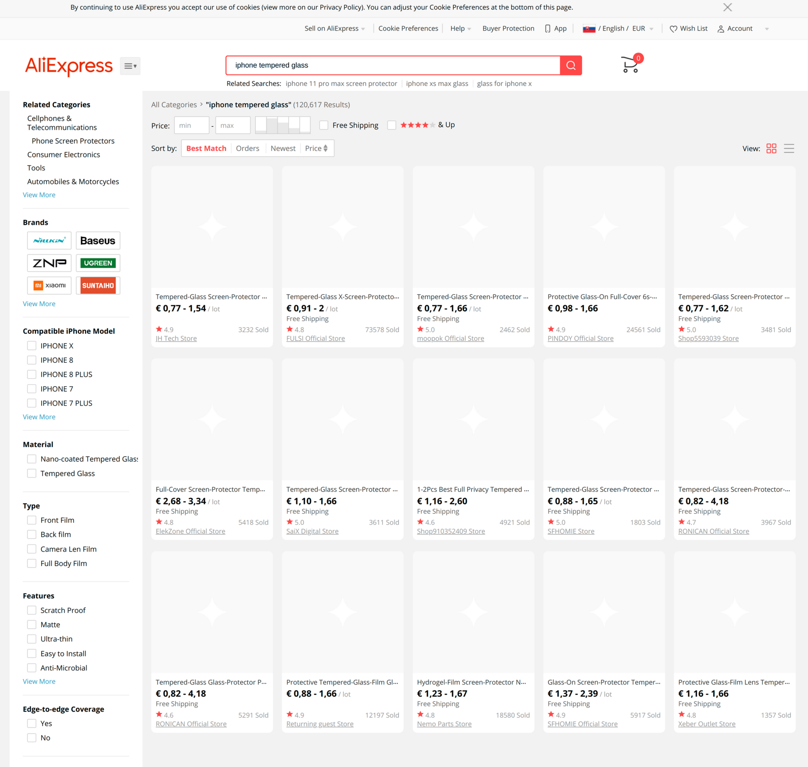Click the All Categories breadcrumb
The height and width of the screenshot is (767, 808).
pyautogui.click(x=174, y=105)
